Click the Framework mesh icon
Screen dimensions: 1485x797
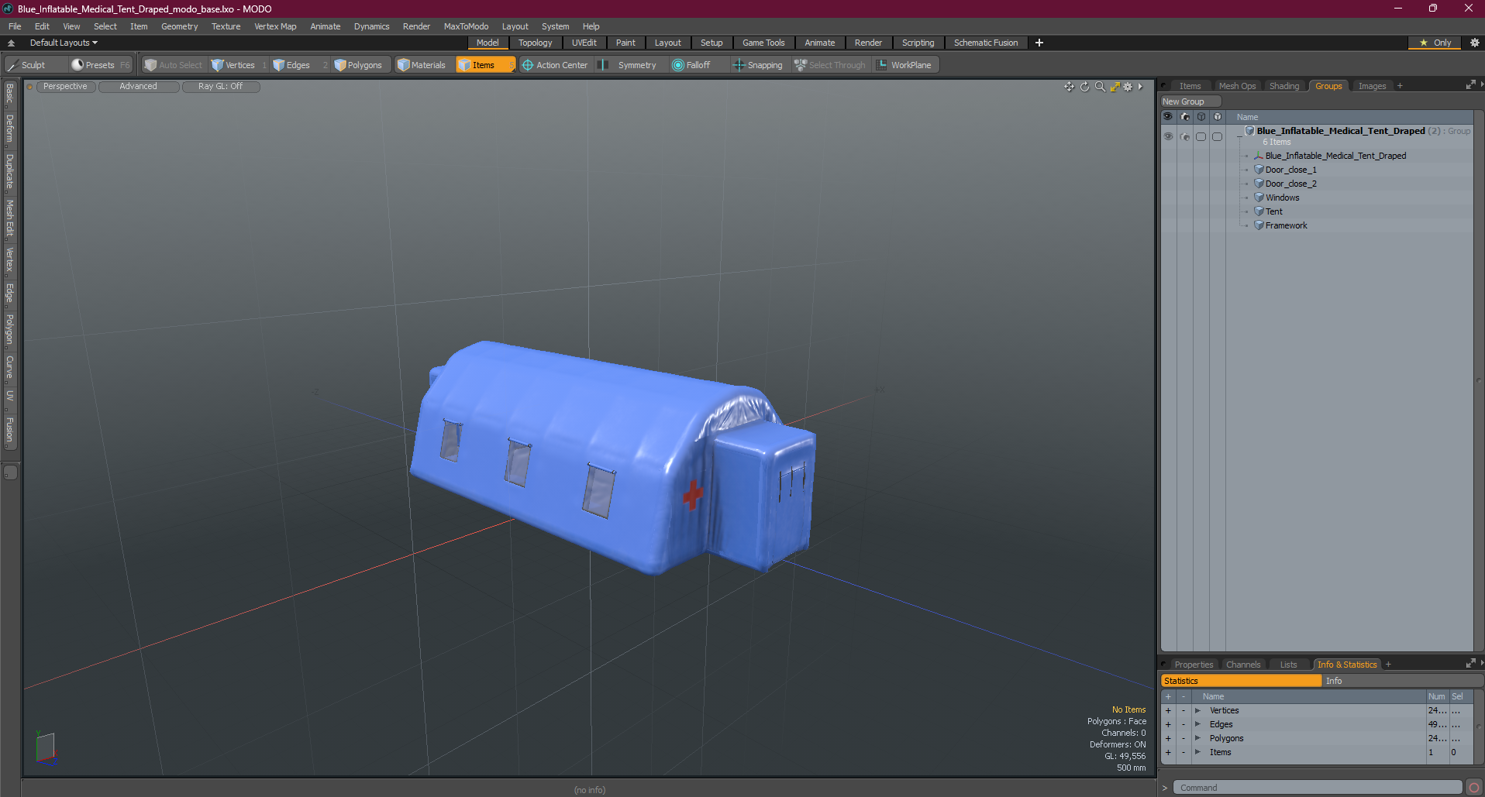pos(1259,225)
